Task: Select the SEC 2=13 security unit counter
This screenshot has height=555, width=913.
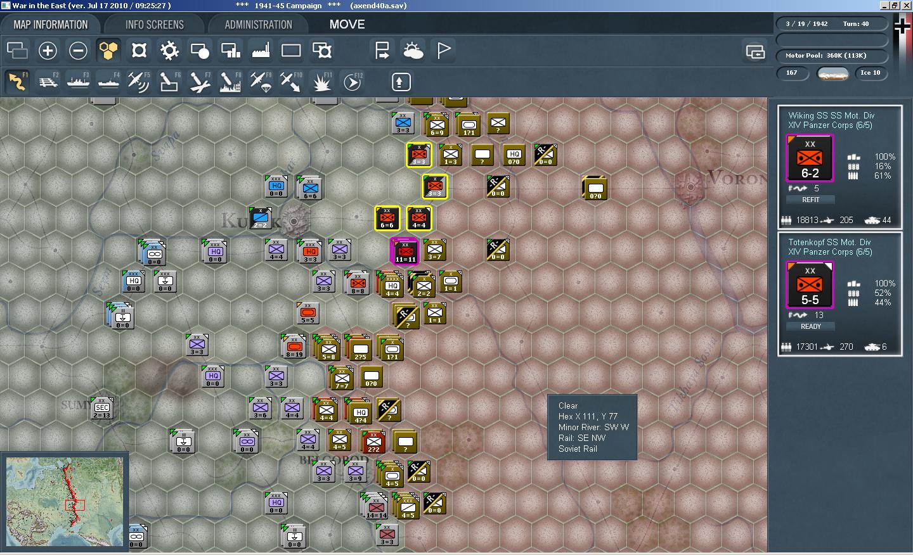Action: pyautogui.click(x=101, y=409)
